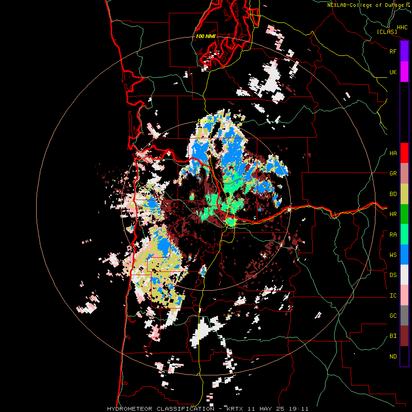
Task: Click the HA legend label
Action: tap(393, 153)
